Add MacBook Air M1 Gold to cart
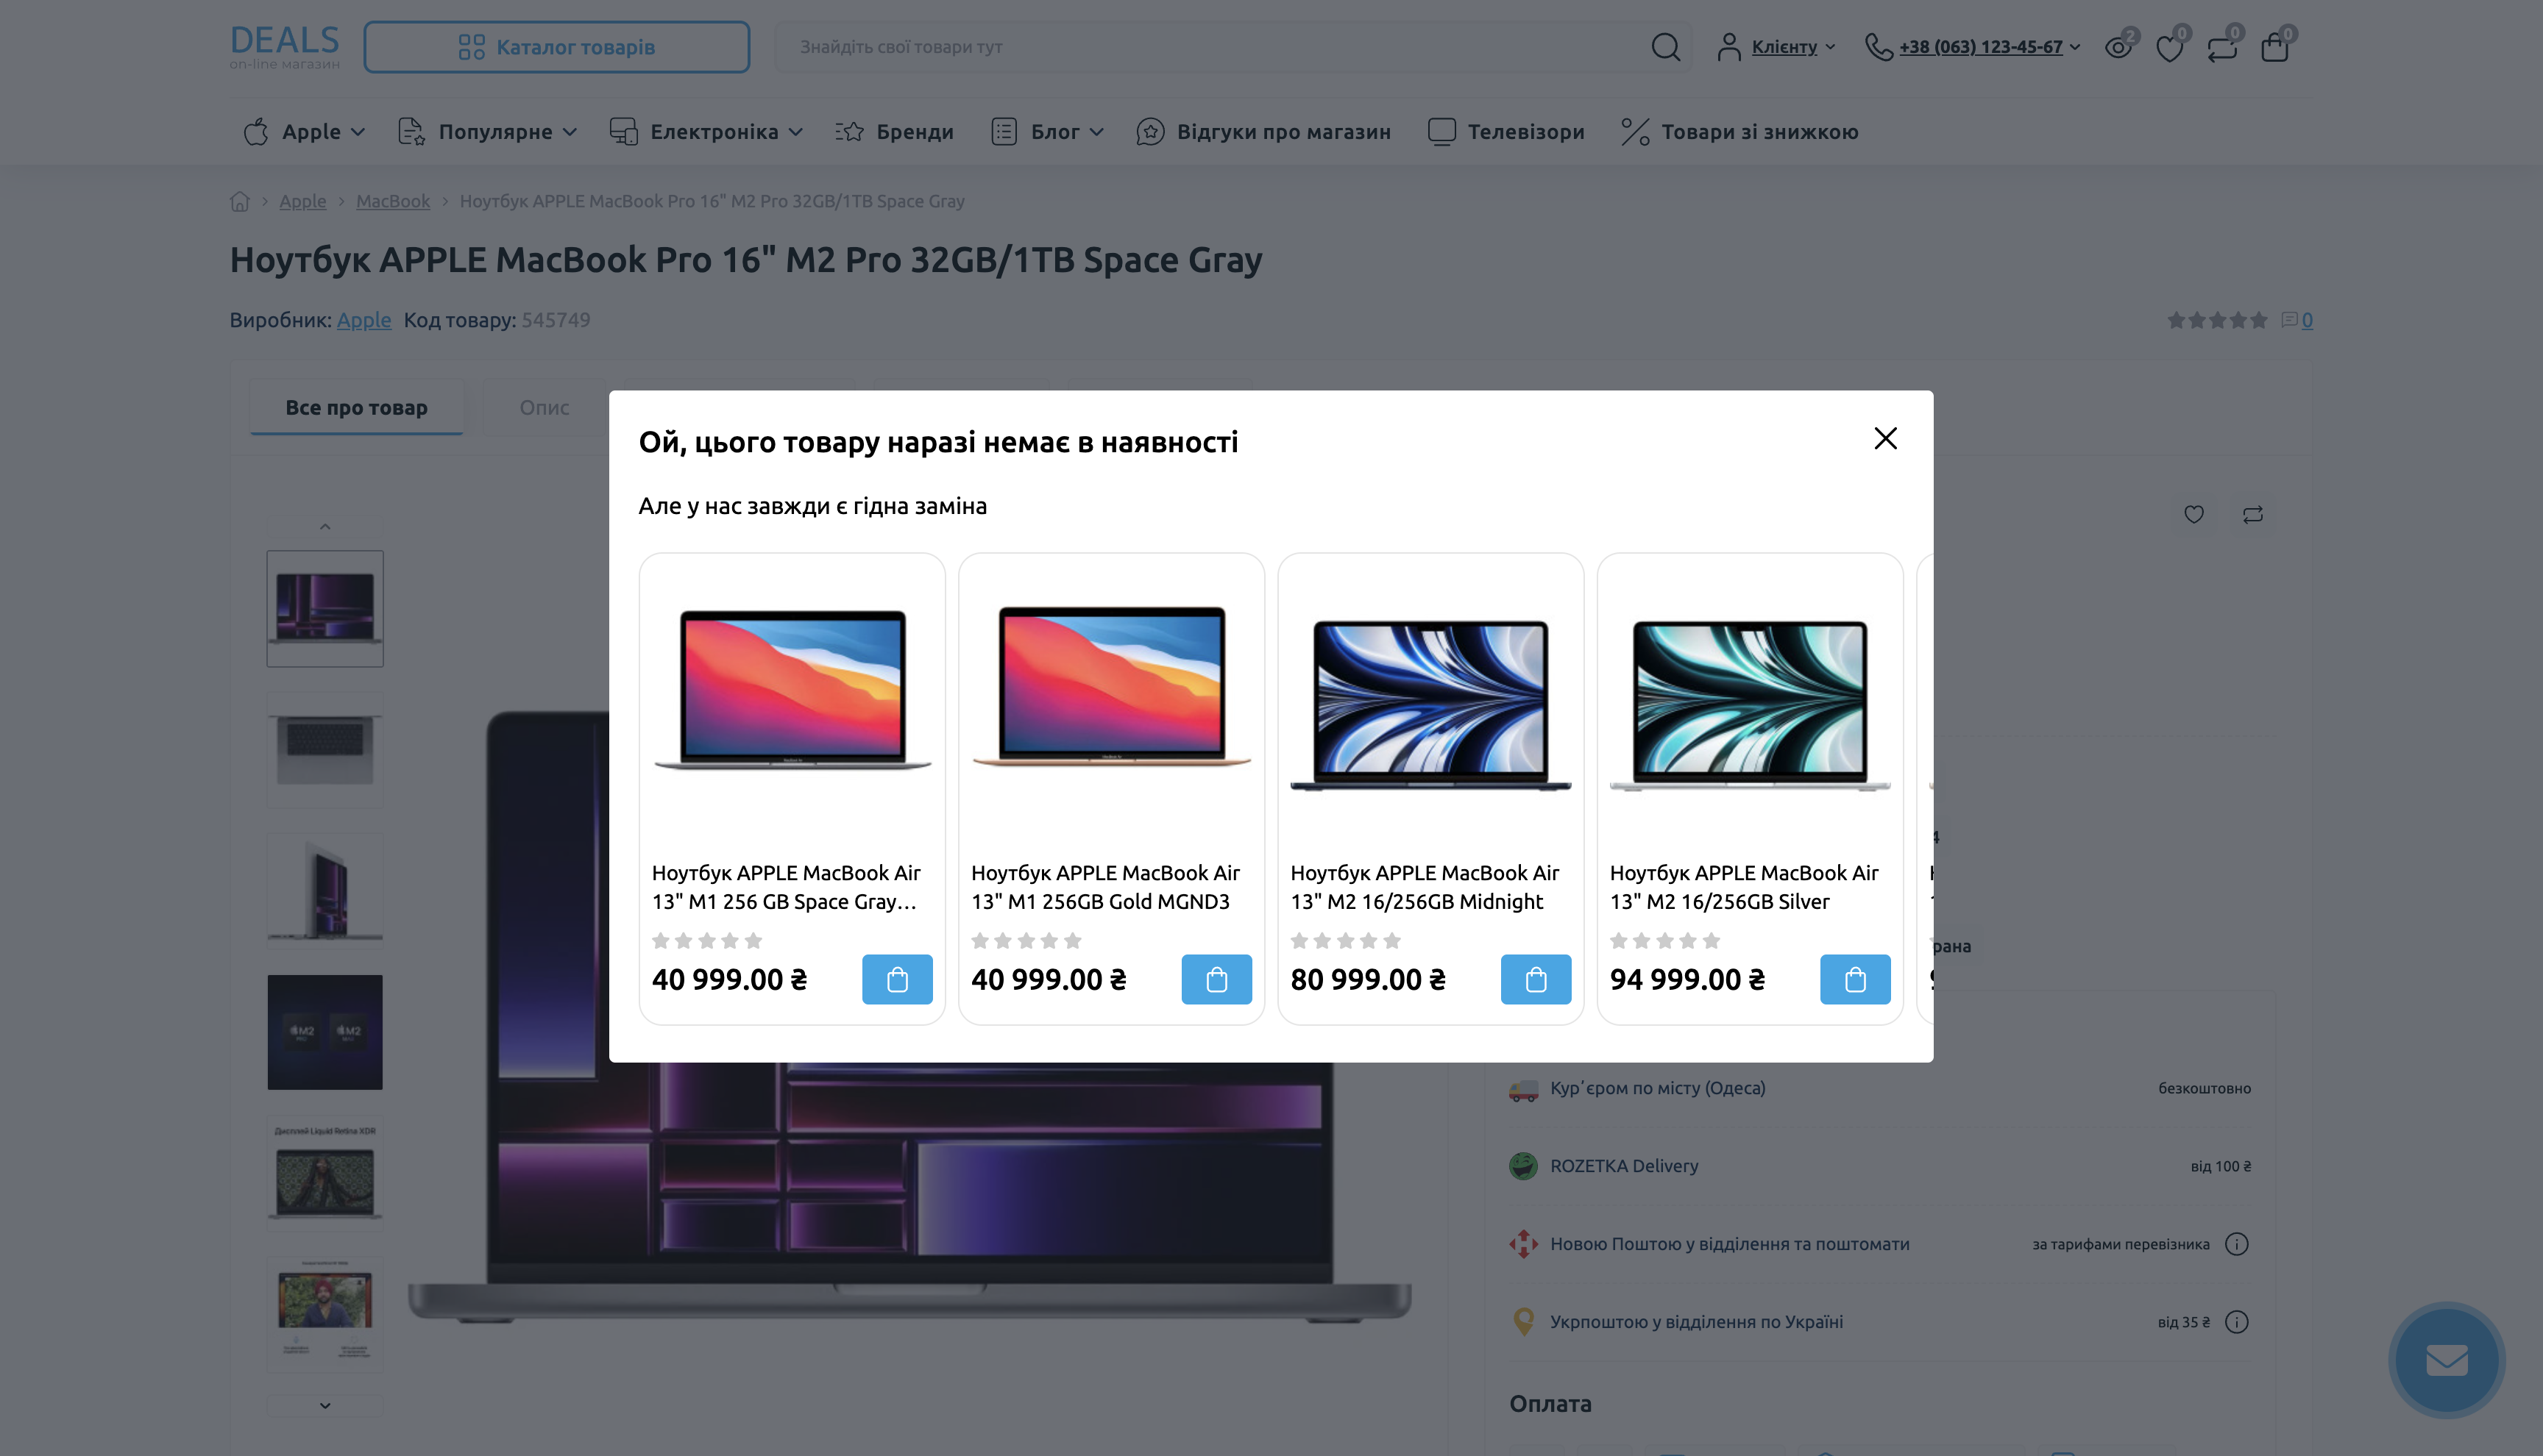2543x1456 pixels. [x=1216, y=979]
